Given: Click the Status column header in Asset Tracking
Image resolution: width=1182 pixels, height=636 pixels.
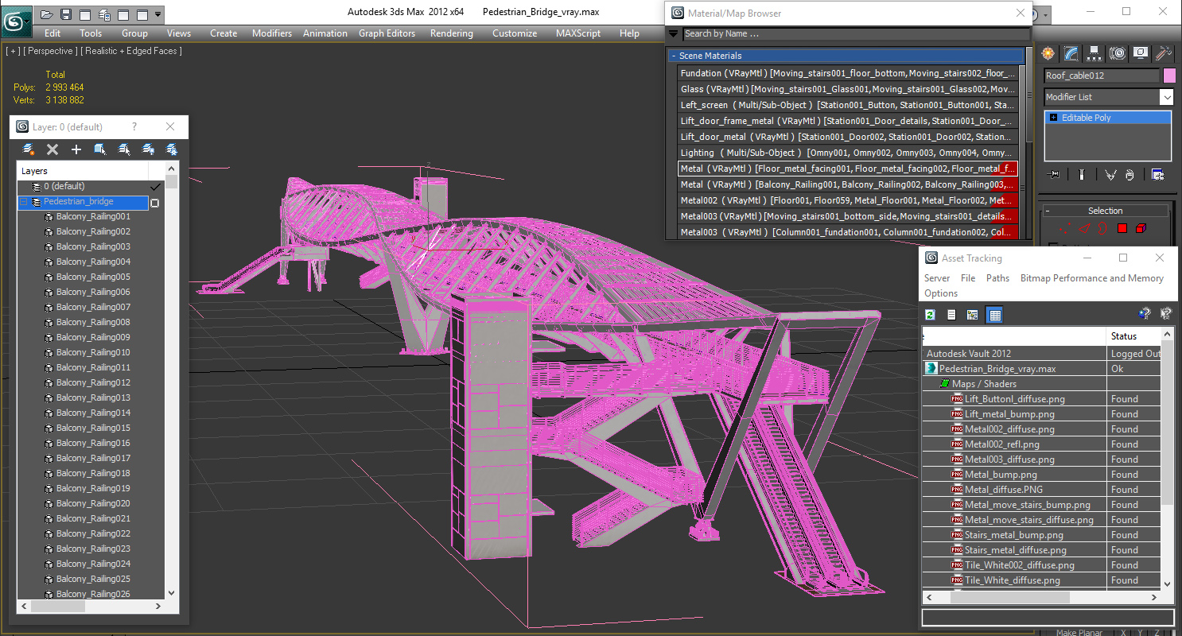Looking at the screenshot, I should [x=1133, y=336].
